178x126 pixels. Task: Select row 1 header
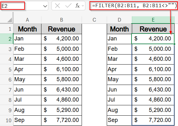tap(7, 29)
